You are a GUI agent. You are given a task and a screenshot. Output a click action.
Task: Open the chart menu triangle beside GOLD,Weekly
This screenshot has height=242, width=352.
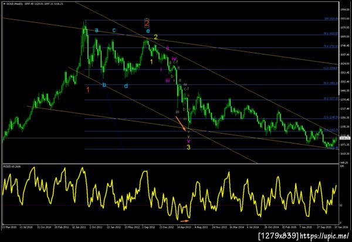tap(4, 4)
